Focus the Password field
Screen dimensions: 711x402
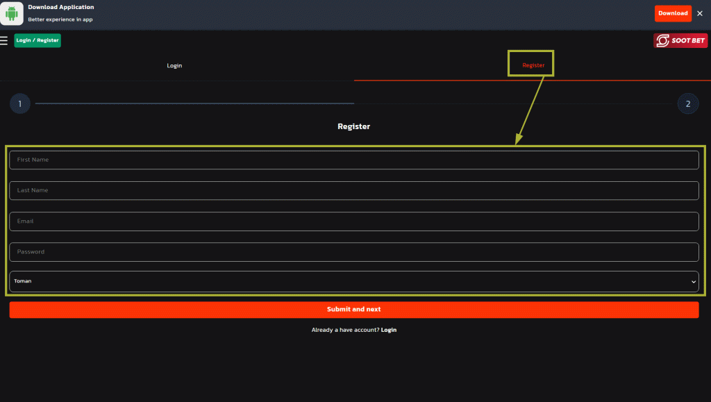tap(353, 252)
